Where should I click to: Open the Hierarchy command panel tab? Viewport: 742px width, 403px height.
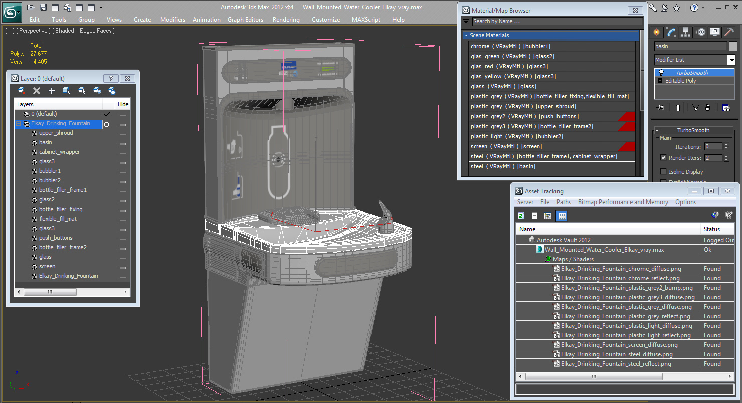[686, 32]
